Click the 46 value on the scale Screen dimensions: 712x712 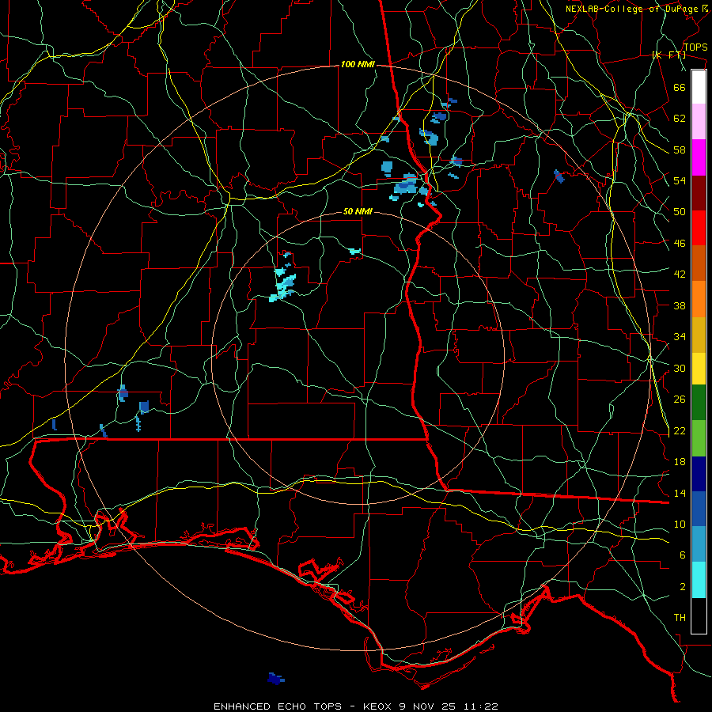click(x=680, y=244)
